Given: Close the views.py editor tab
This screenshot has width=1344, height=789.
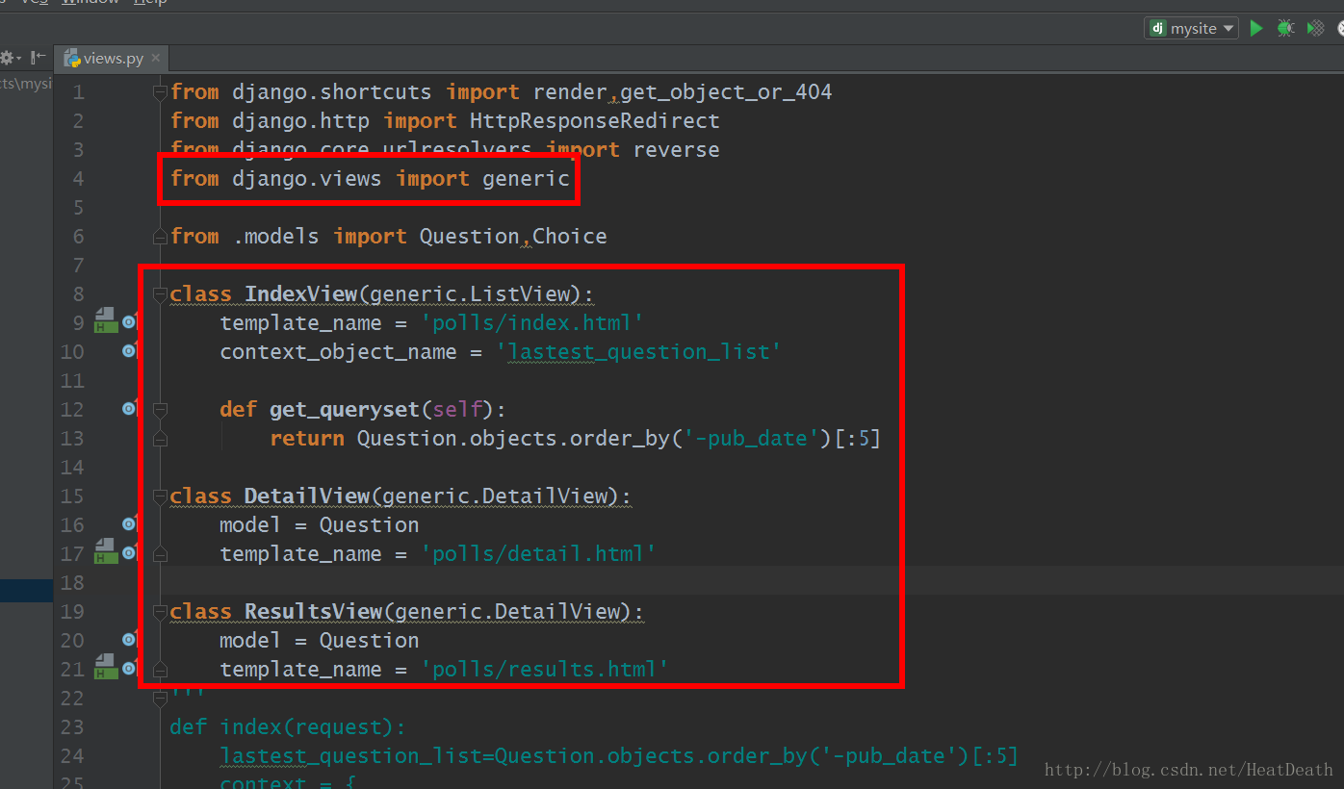Looking at the screenshot, I should tap(156, 58).
